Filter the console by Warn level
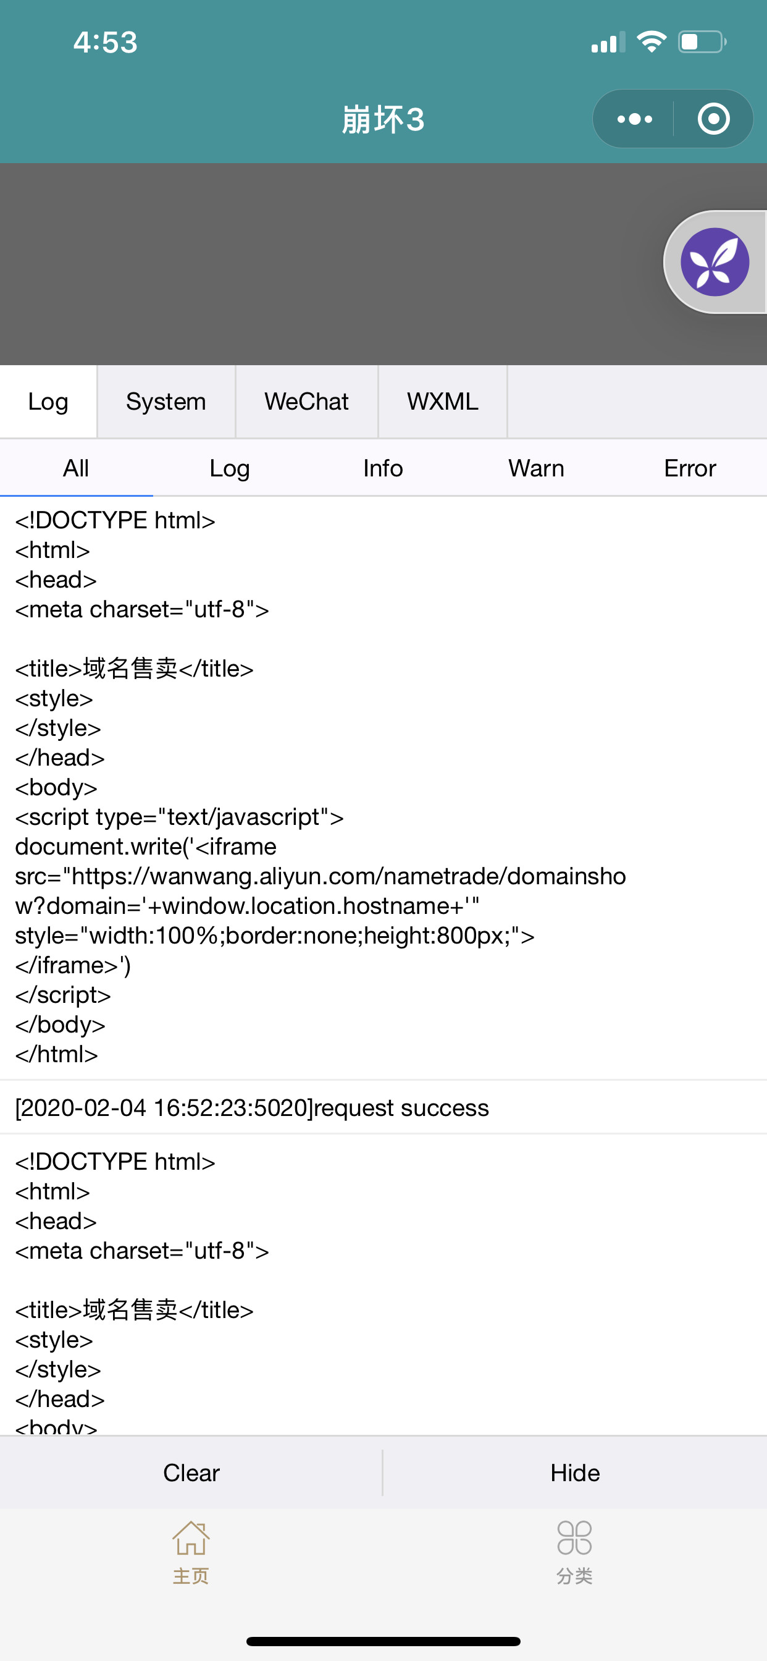767x1661 pixels. pos(536,468)
